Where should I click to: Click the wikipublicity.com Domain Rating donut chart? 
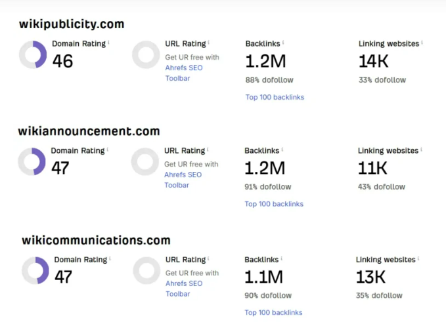point(33,54)
